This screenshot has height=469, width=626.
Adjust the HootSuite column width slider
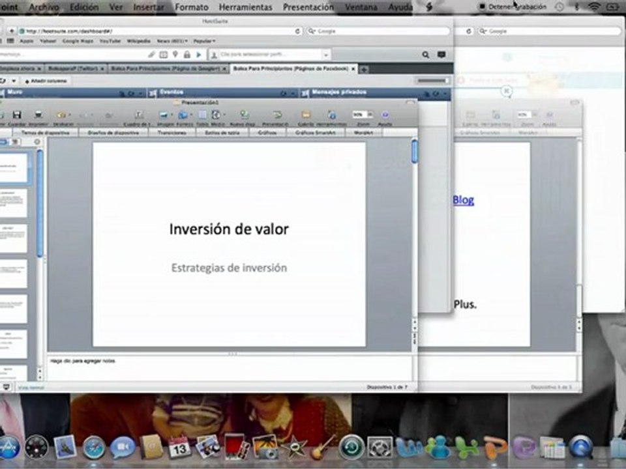[x=433, y=81]
